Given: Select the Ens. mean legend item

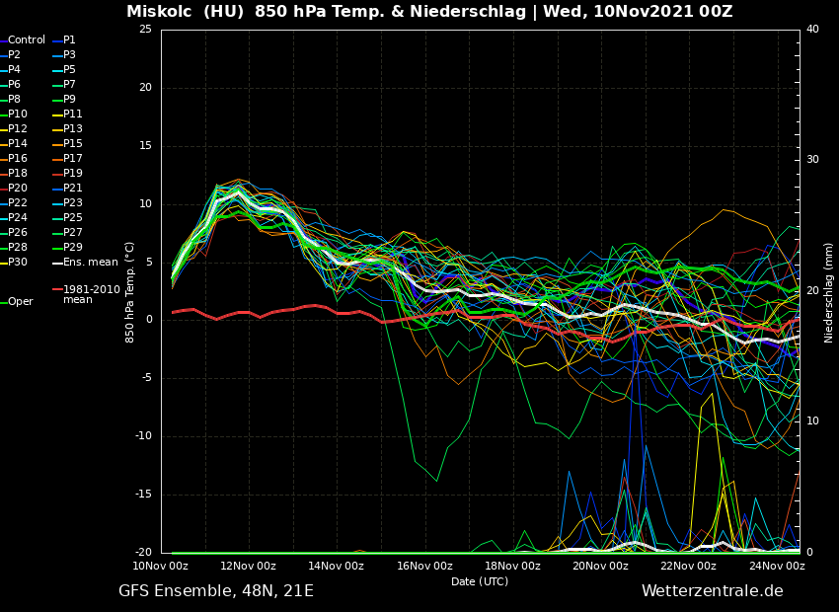Looking at the screenshot, I should [90, 263].
